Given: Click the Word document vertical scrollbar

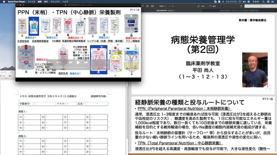Looking at the screenshot, I should [127, 112].
